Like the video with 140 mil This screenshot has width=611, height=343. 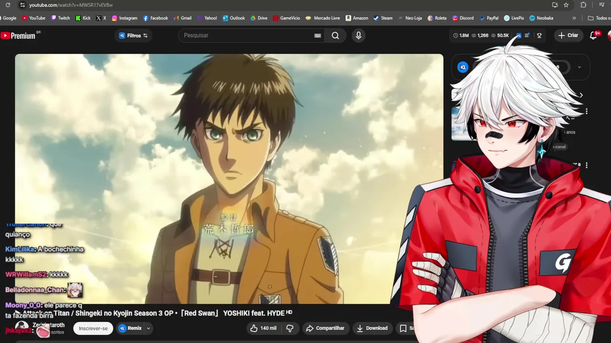click(263, 328)
